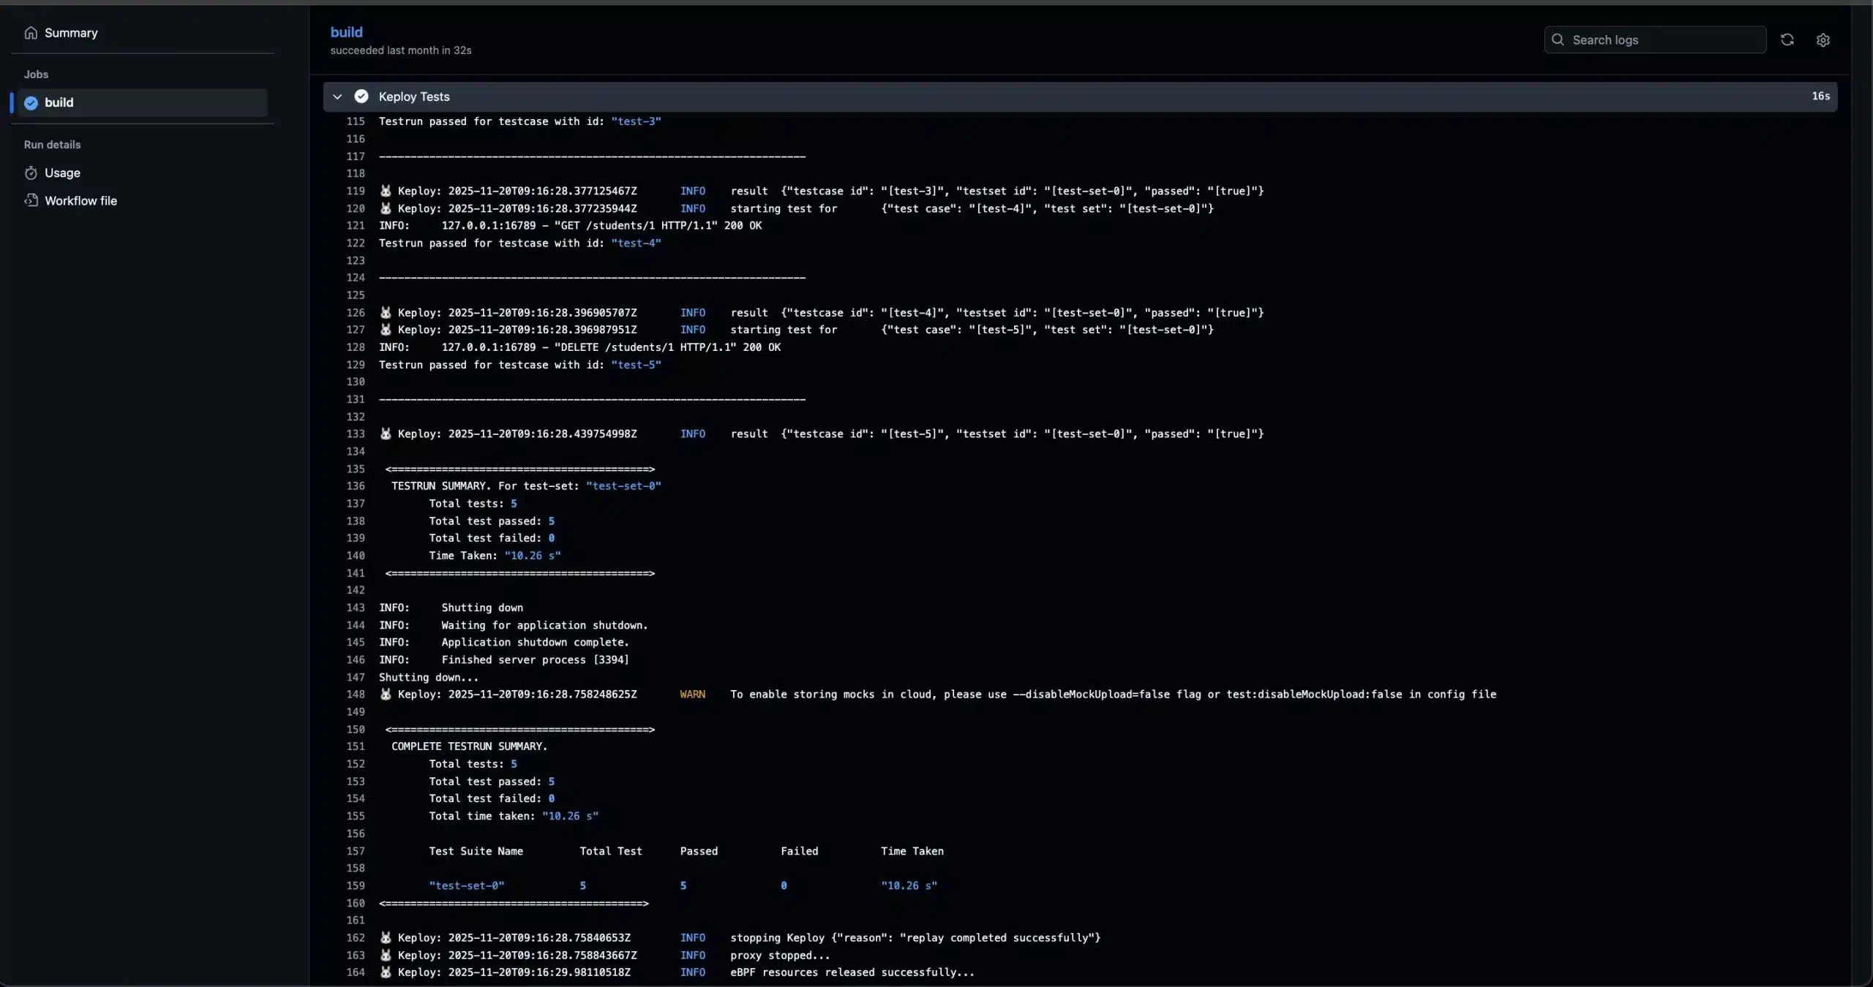Refresh logs using the reload icon
Screen dimensions: 1873x987
click(1787, 39)
